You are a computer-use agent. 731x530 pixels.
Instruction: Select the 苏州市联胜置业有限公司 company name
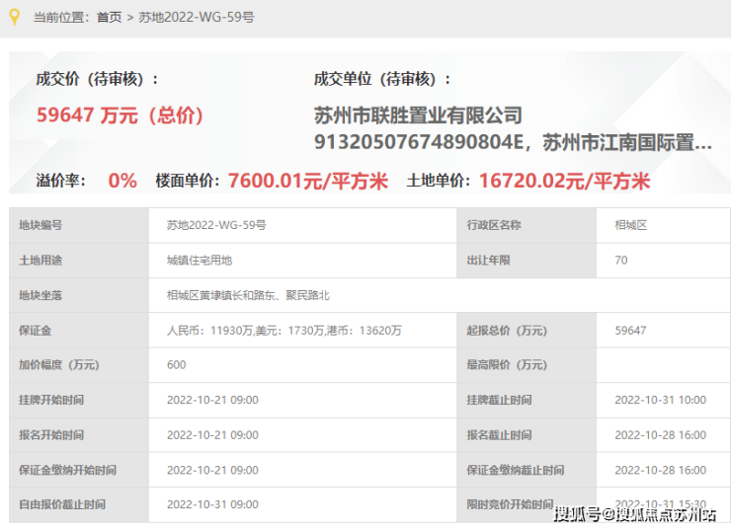pyautogui.click(x=418, y=115)
